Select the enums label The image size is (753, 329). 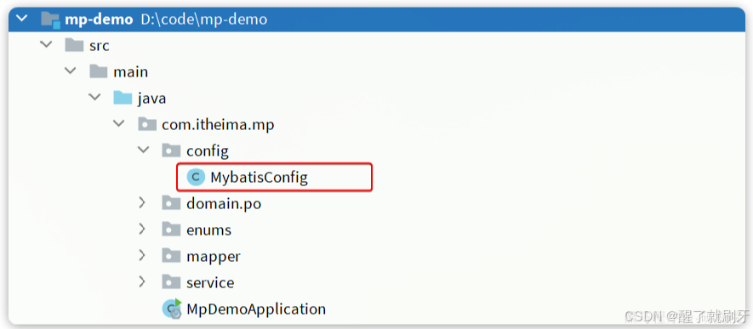pyautogui.click(x=209, y=230)
